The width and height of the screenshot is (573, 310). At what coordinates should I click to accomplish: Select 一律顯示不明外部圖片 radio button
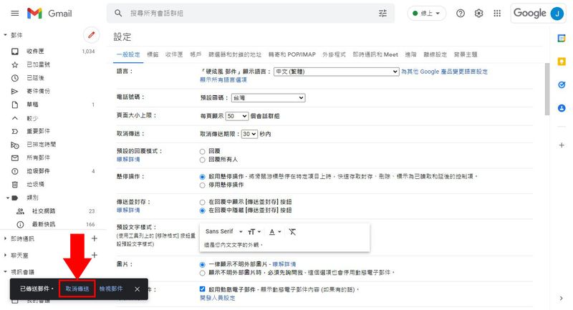tap(202, 264)
